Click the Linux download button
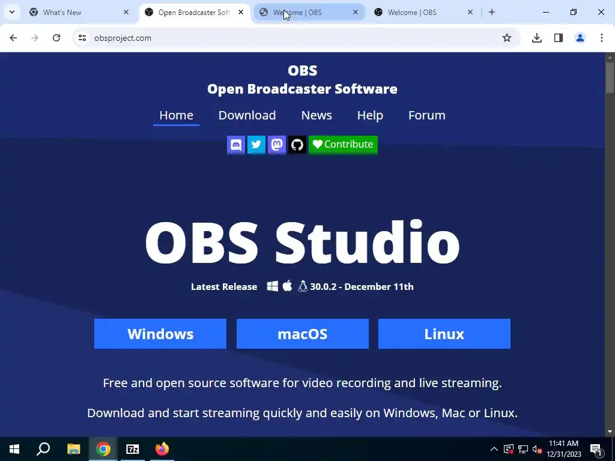 point(444,334)
